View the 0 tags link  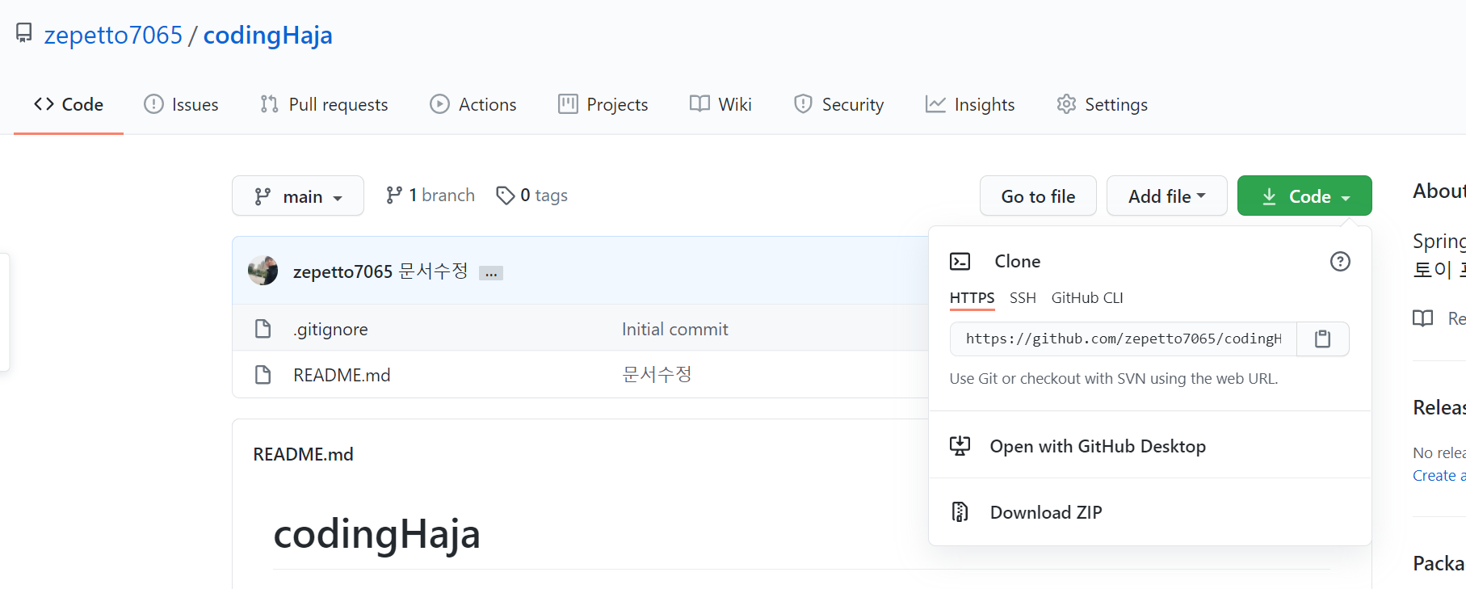[x=531, y=196]
